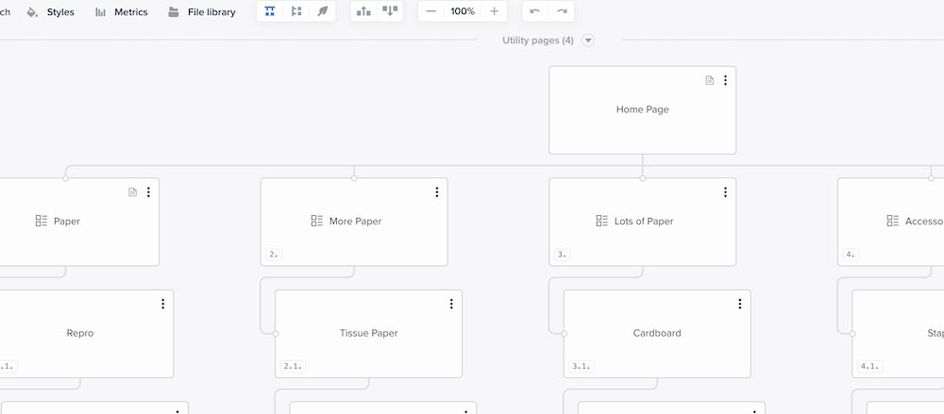Image resolution: width=944 pixels, height=414 pixels.
Task: Click the Accessories card layout blocks icon
Action: 893,221
